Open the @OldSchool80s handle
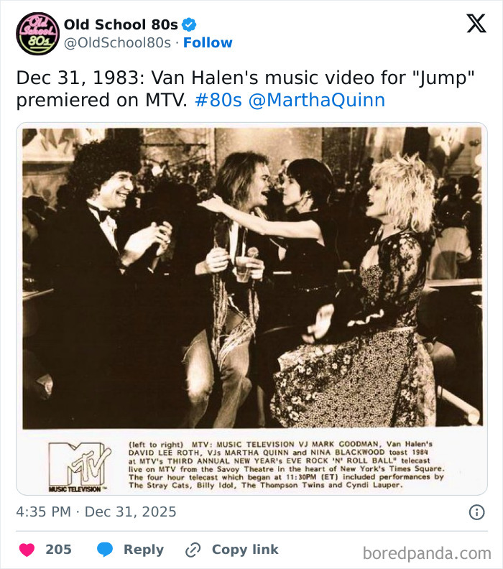Screen dimensions: 503x569 [117, 43]
